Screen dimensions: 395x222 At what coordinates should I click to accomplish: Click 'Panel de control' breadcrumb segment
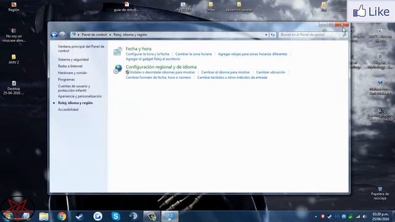click(x=94, y=35)
